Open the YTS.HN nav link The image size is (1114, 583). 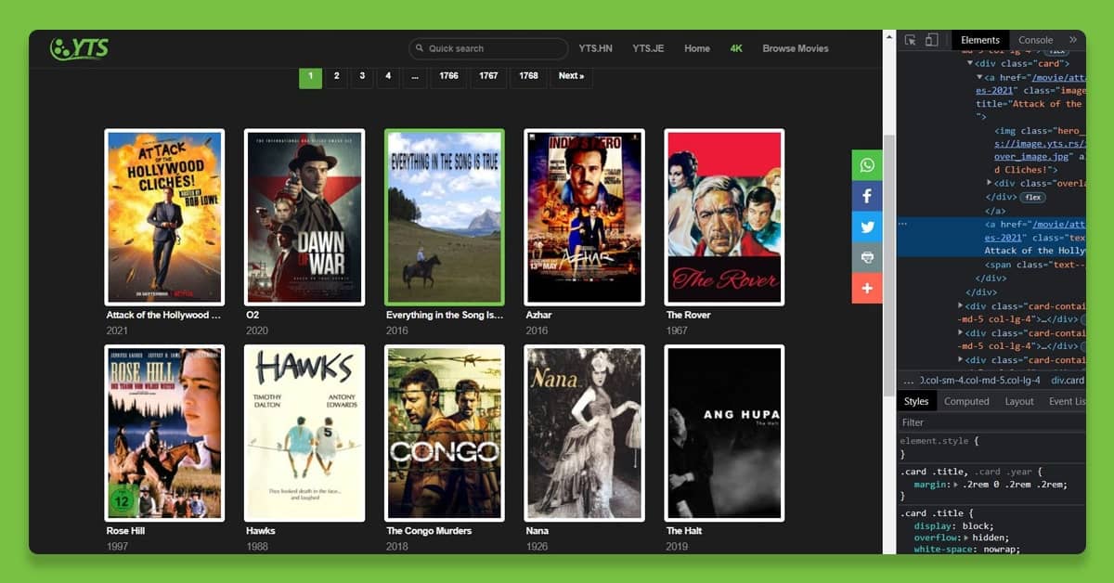click(596, 48)
